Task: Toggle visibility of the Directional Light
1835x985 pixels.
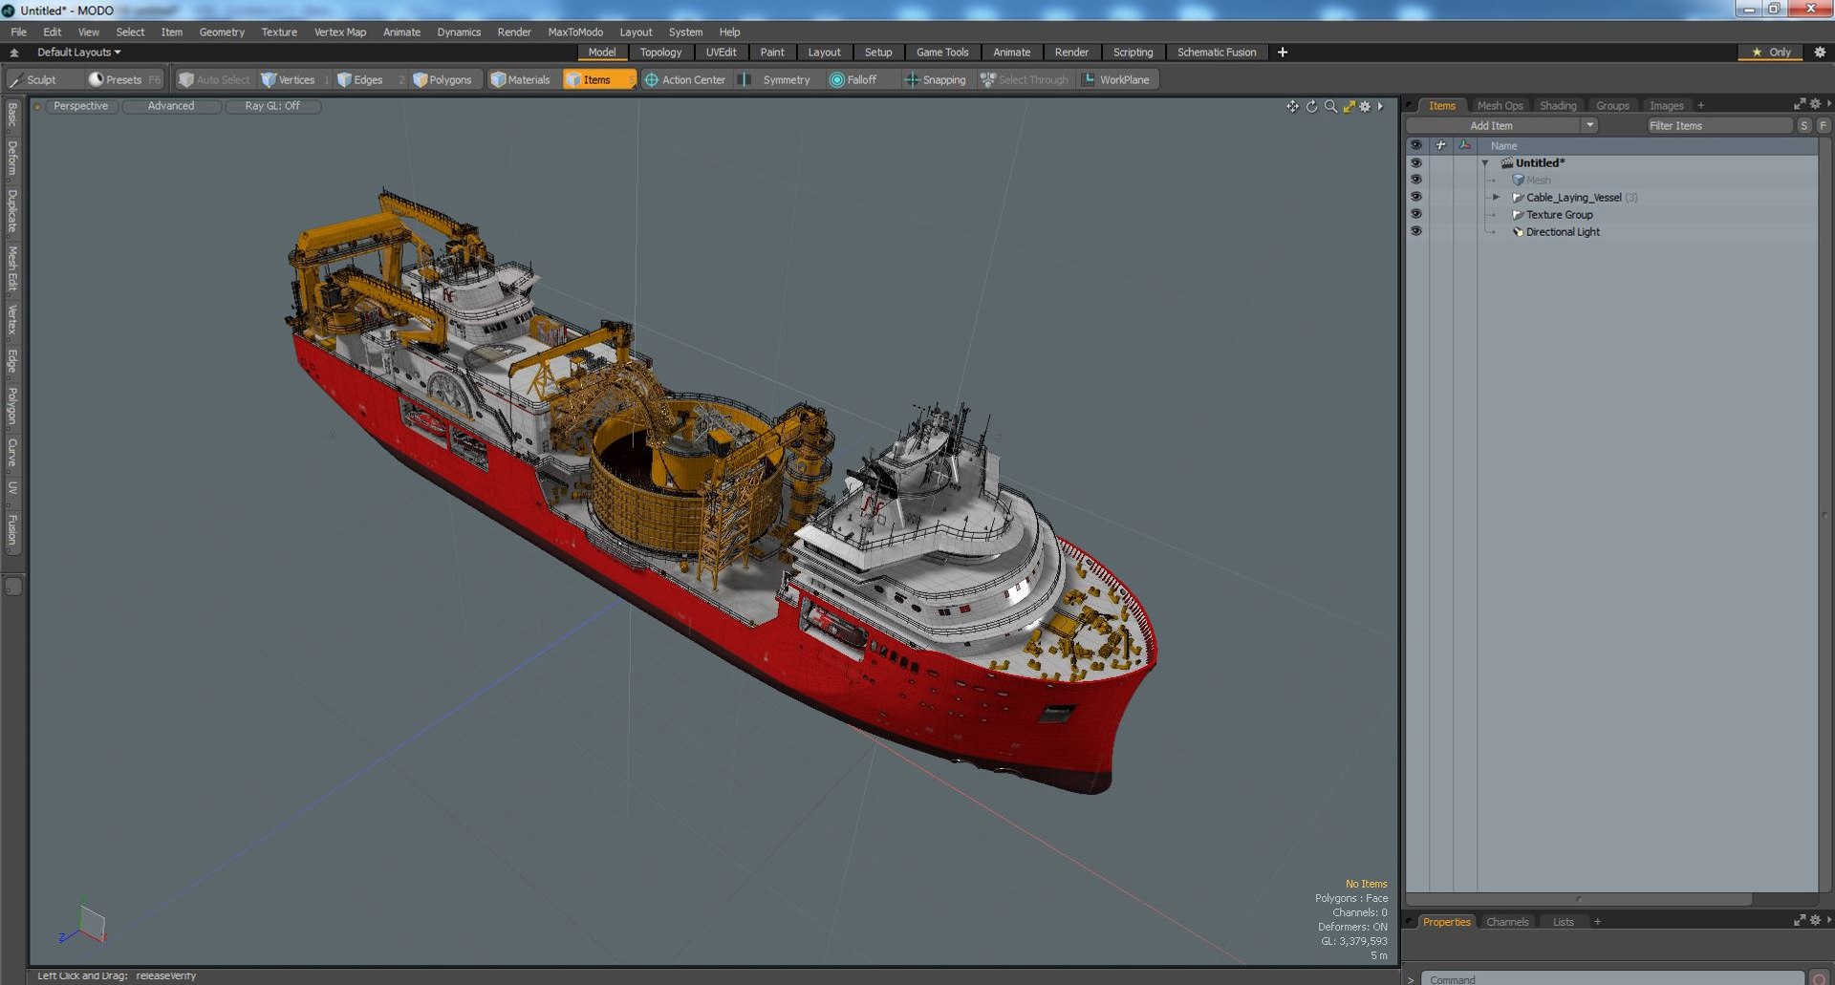Action: [1415, 231]
